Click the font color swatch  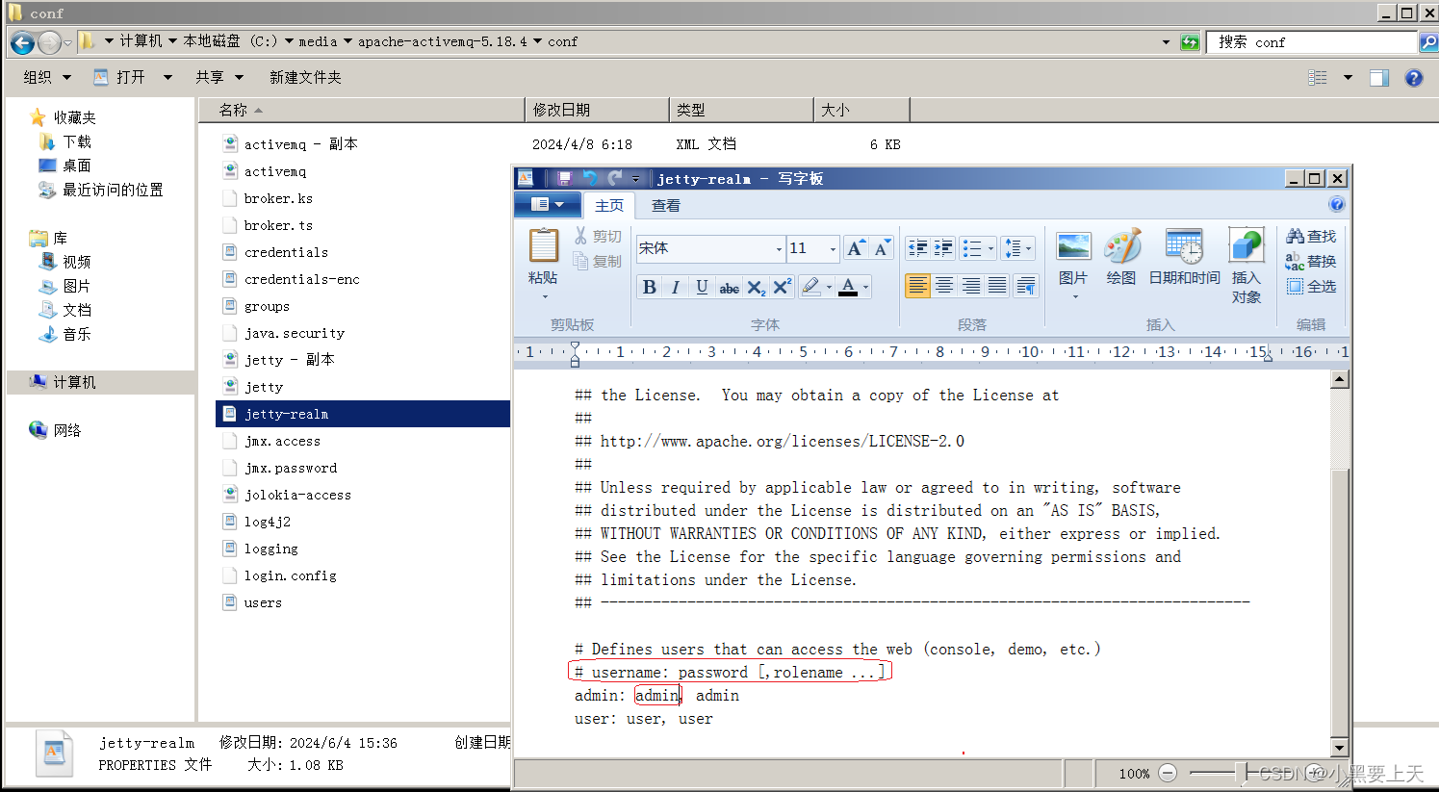848,287
